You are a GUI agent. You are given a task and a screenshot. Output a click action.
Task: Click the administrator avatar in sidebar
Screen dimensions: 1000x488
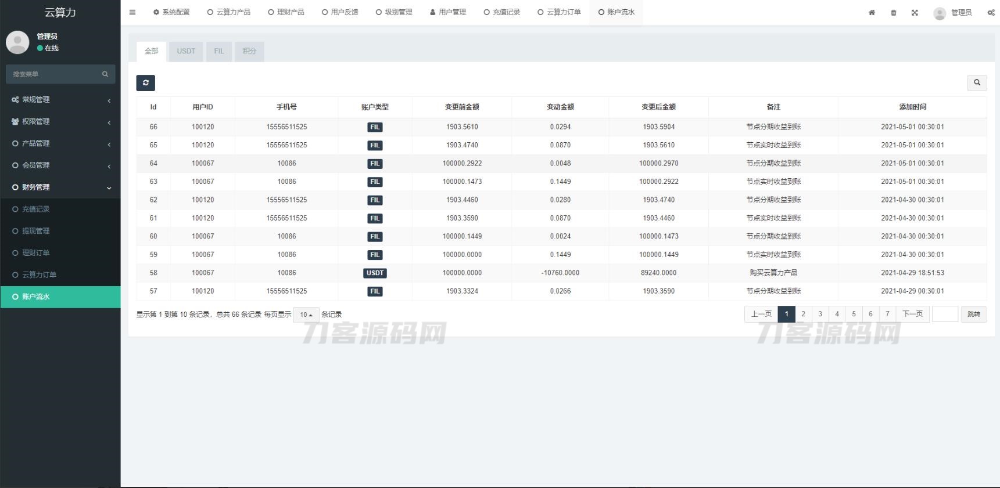[x=17, y=42]
